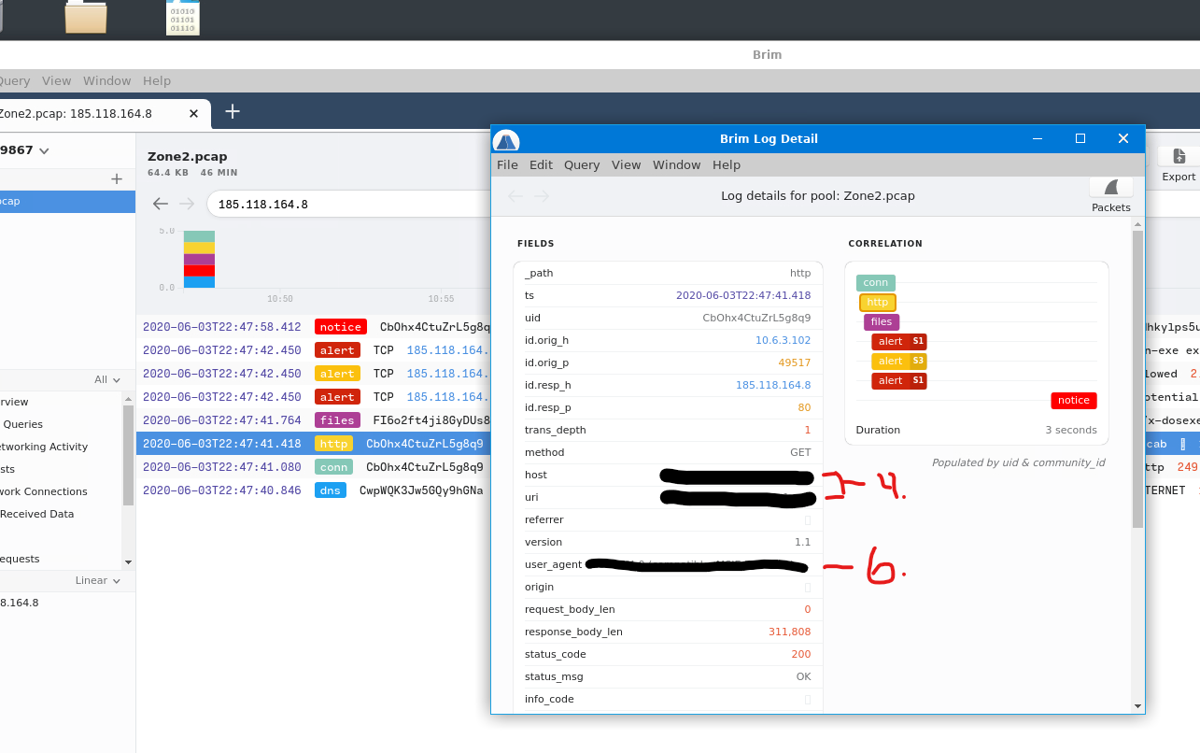Screen dimensions: 1200x753
Task: Select the alert S3 tag in Correlation
Action: (x=899, y=361)
